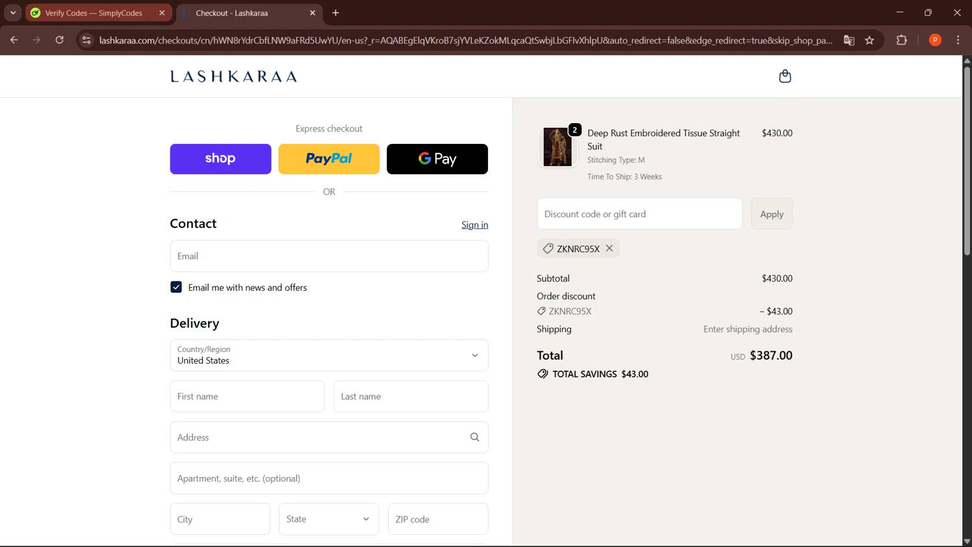Bookmark this page with star icon
The height and width of the screenshot is (547, 972).
(870, 40)
